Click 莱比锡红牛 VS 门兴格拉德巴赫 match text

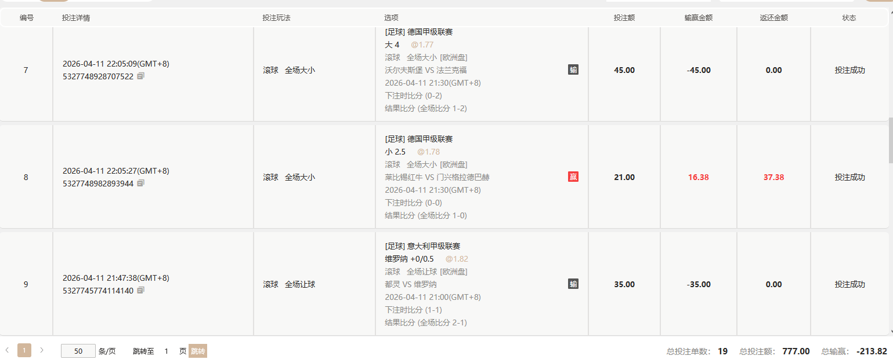click(437, 177)
